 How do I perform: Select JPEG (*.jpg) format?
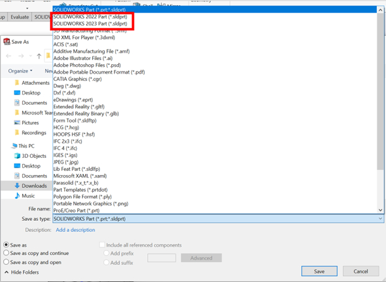coord(215,162)
